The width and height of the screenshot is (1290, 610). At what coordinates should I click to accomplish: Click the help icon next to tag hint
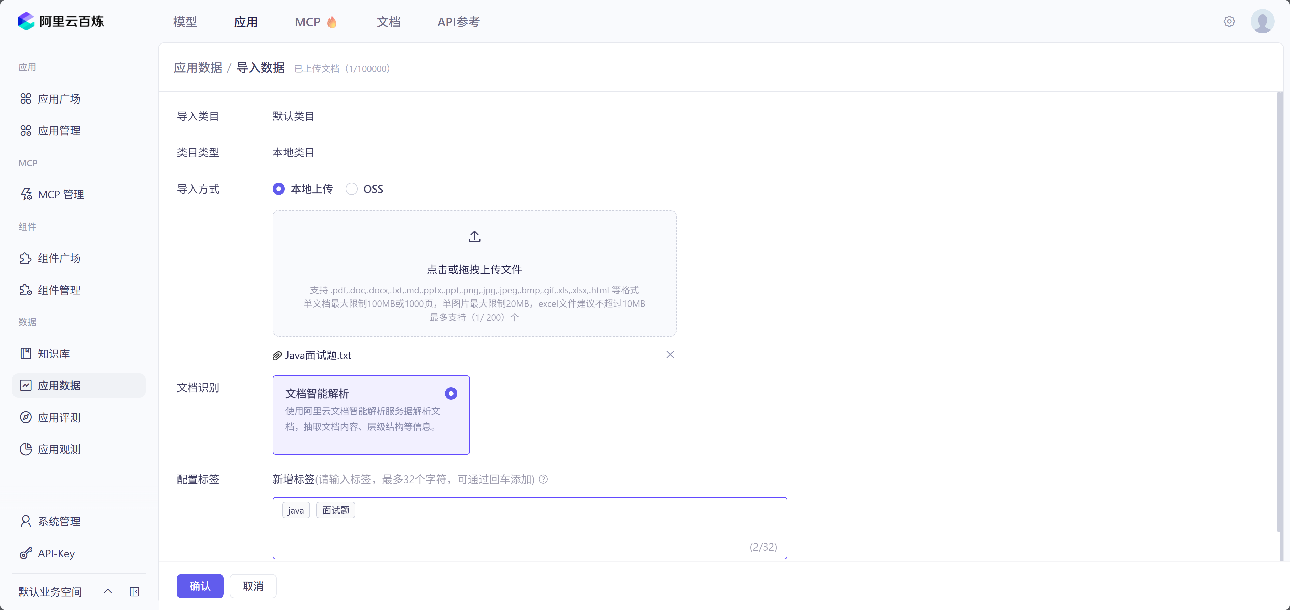click(543, 480)
